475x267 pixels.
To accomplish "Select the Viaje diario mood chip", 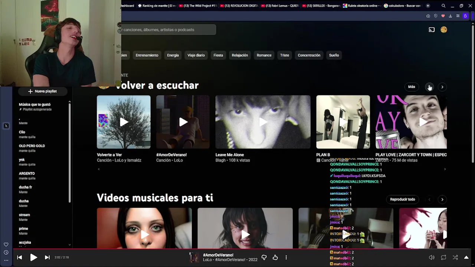I will pyautogui.click(x=196, y=55).
